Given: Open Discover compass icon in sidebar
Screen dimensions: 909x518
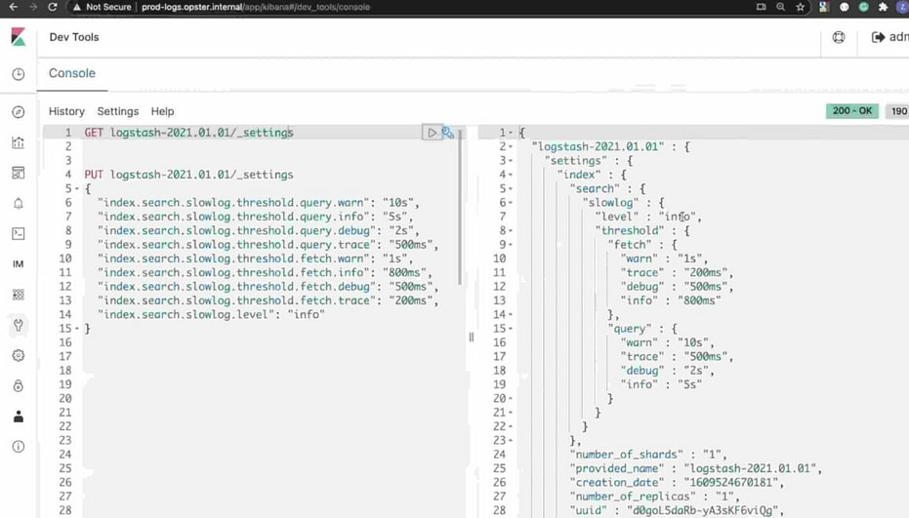Looking at the screenshot, I should tap(18, 112).
